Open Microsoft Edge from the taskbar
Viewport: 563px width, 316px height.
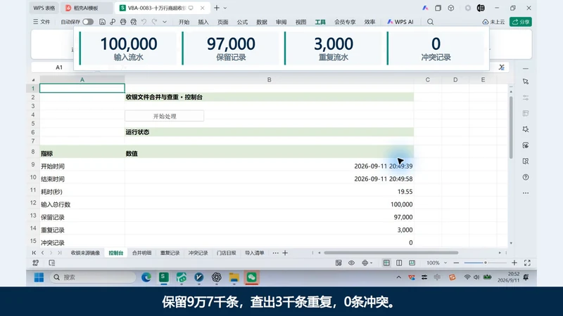(146, 277)
